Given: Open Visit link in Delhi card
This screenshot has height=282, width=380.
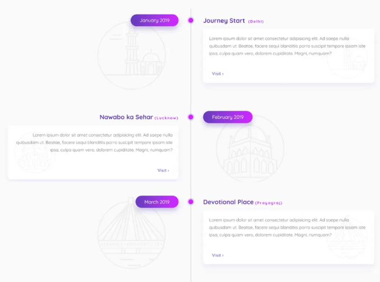Looking at the screenshot, I should (x=217, y=73).
